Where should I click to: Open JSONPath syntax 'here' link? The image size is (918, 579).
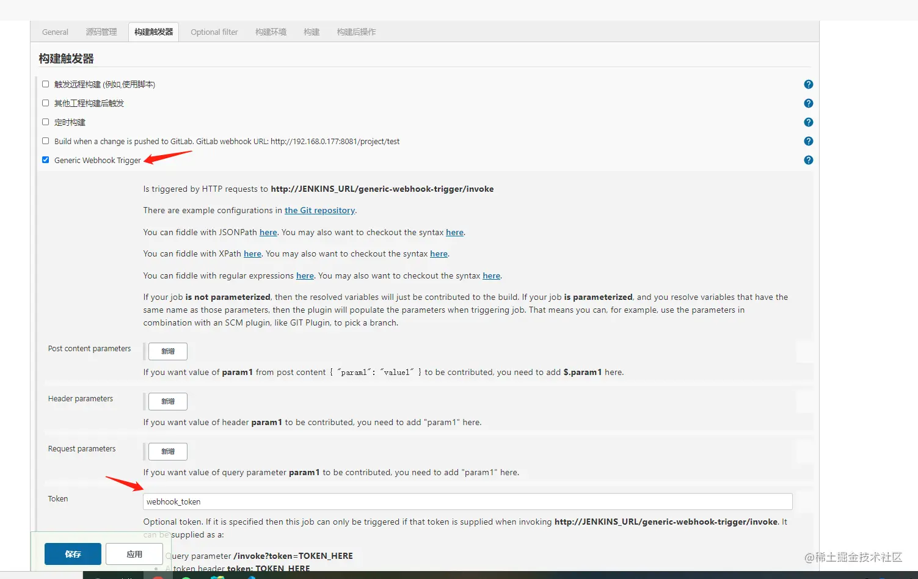click(x=454, y=232)
